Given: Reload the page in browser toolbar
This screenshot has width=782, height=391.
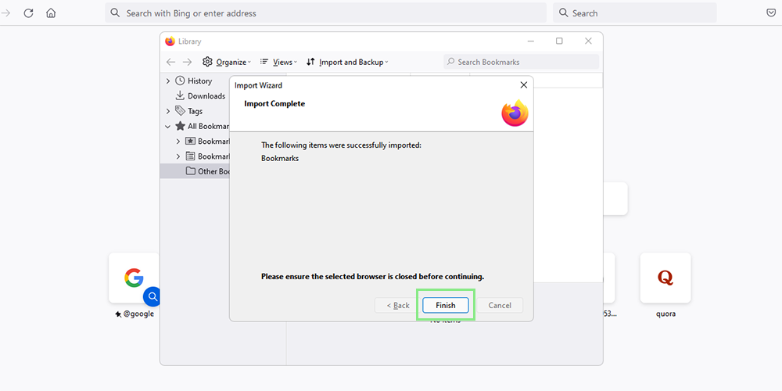Looking at the screenshot, I should pyautogui.click(x=28, y=13).
